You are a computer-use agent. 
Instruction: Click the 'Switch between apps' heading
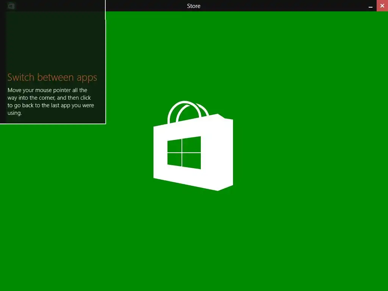point(52,77)
